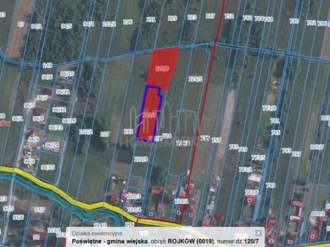
Task: Click the parcel label 102/2
Action: [86, 132]
